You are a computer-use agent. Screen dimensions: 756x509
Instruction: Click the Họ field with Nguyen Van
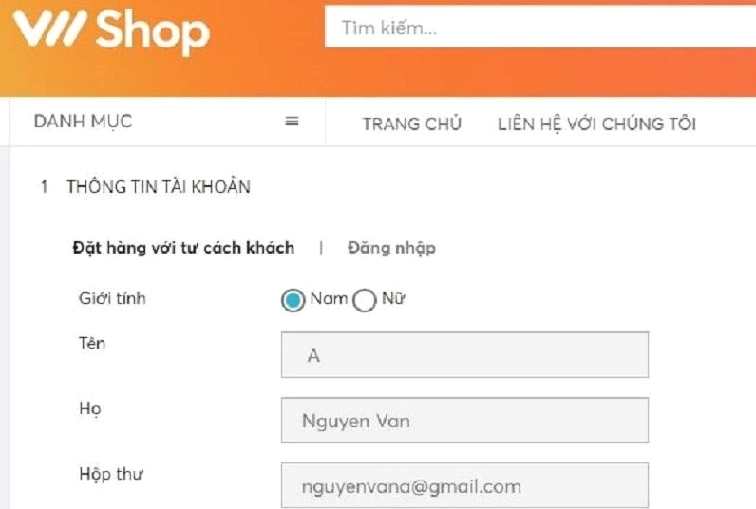[464, 421]
